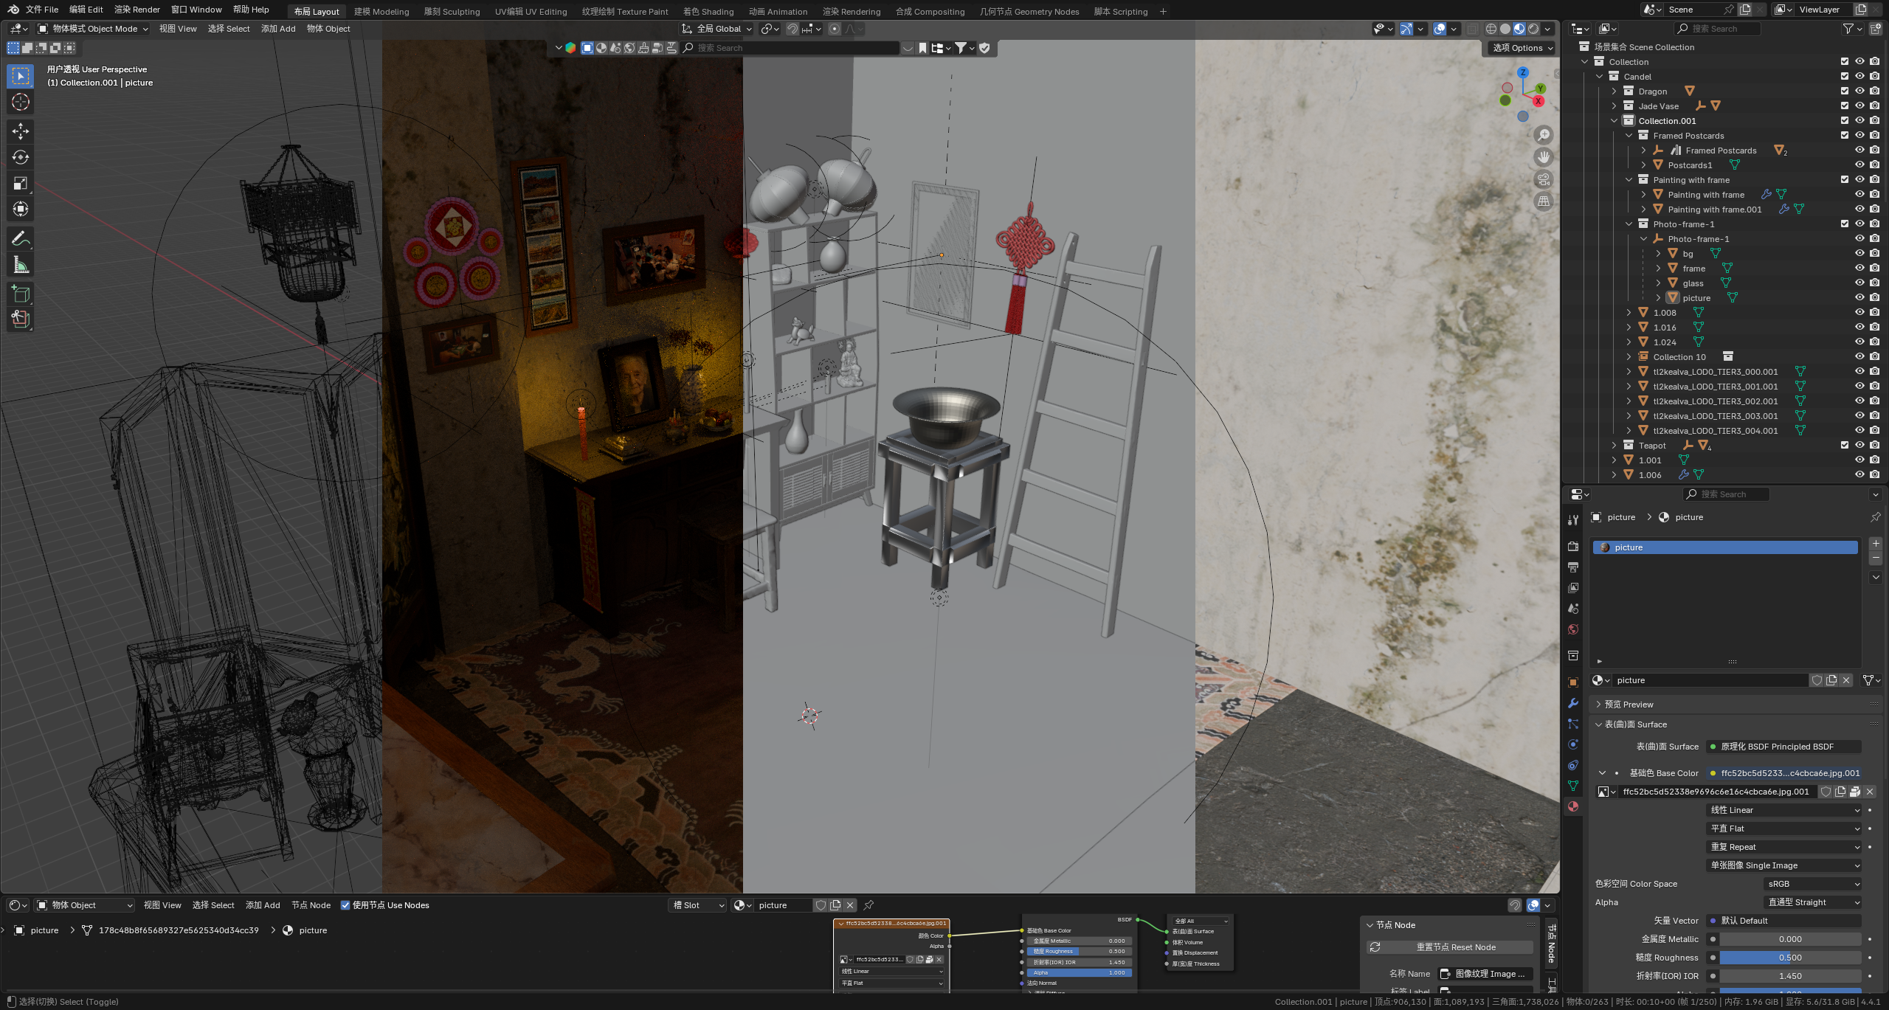Hide the glass object with eye icon
This screenshot has width=1889, height=1010.
[1859, 283]
